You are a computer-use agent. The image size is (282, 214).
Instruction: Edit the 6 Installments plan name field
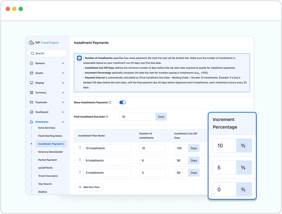(107, 160)
